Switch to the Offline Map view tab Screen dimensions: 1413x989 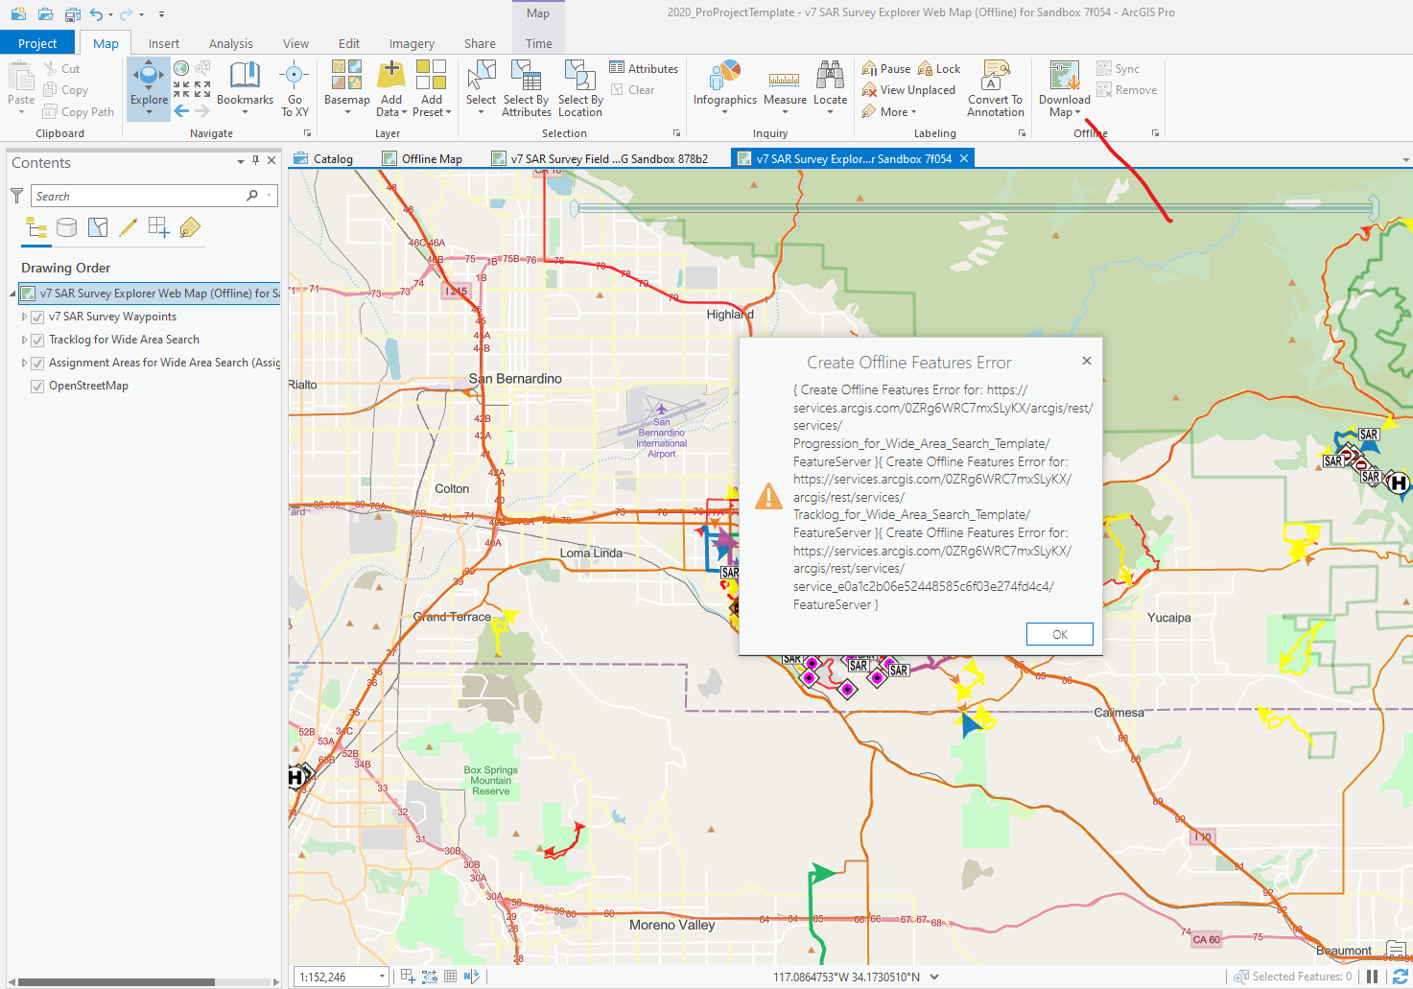[x=423, y=158]
